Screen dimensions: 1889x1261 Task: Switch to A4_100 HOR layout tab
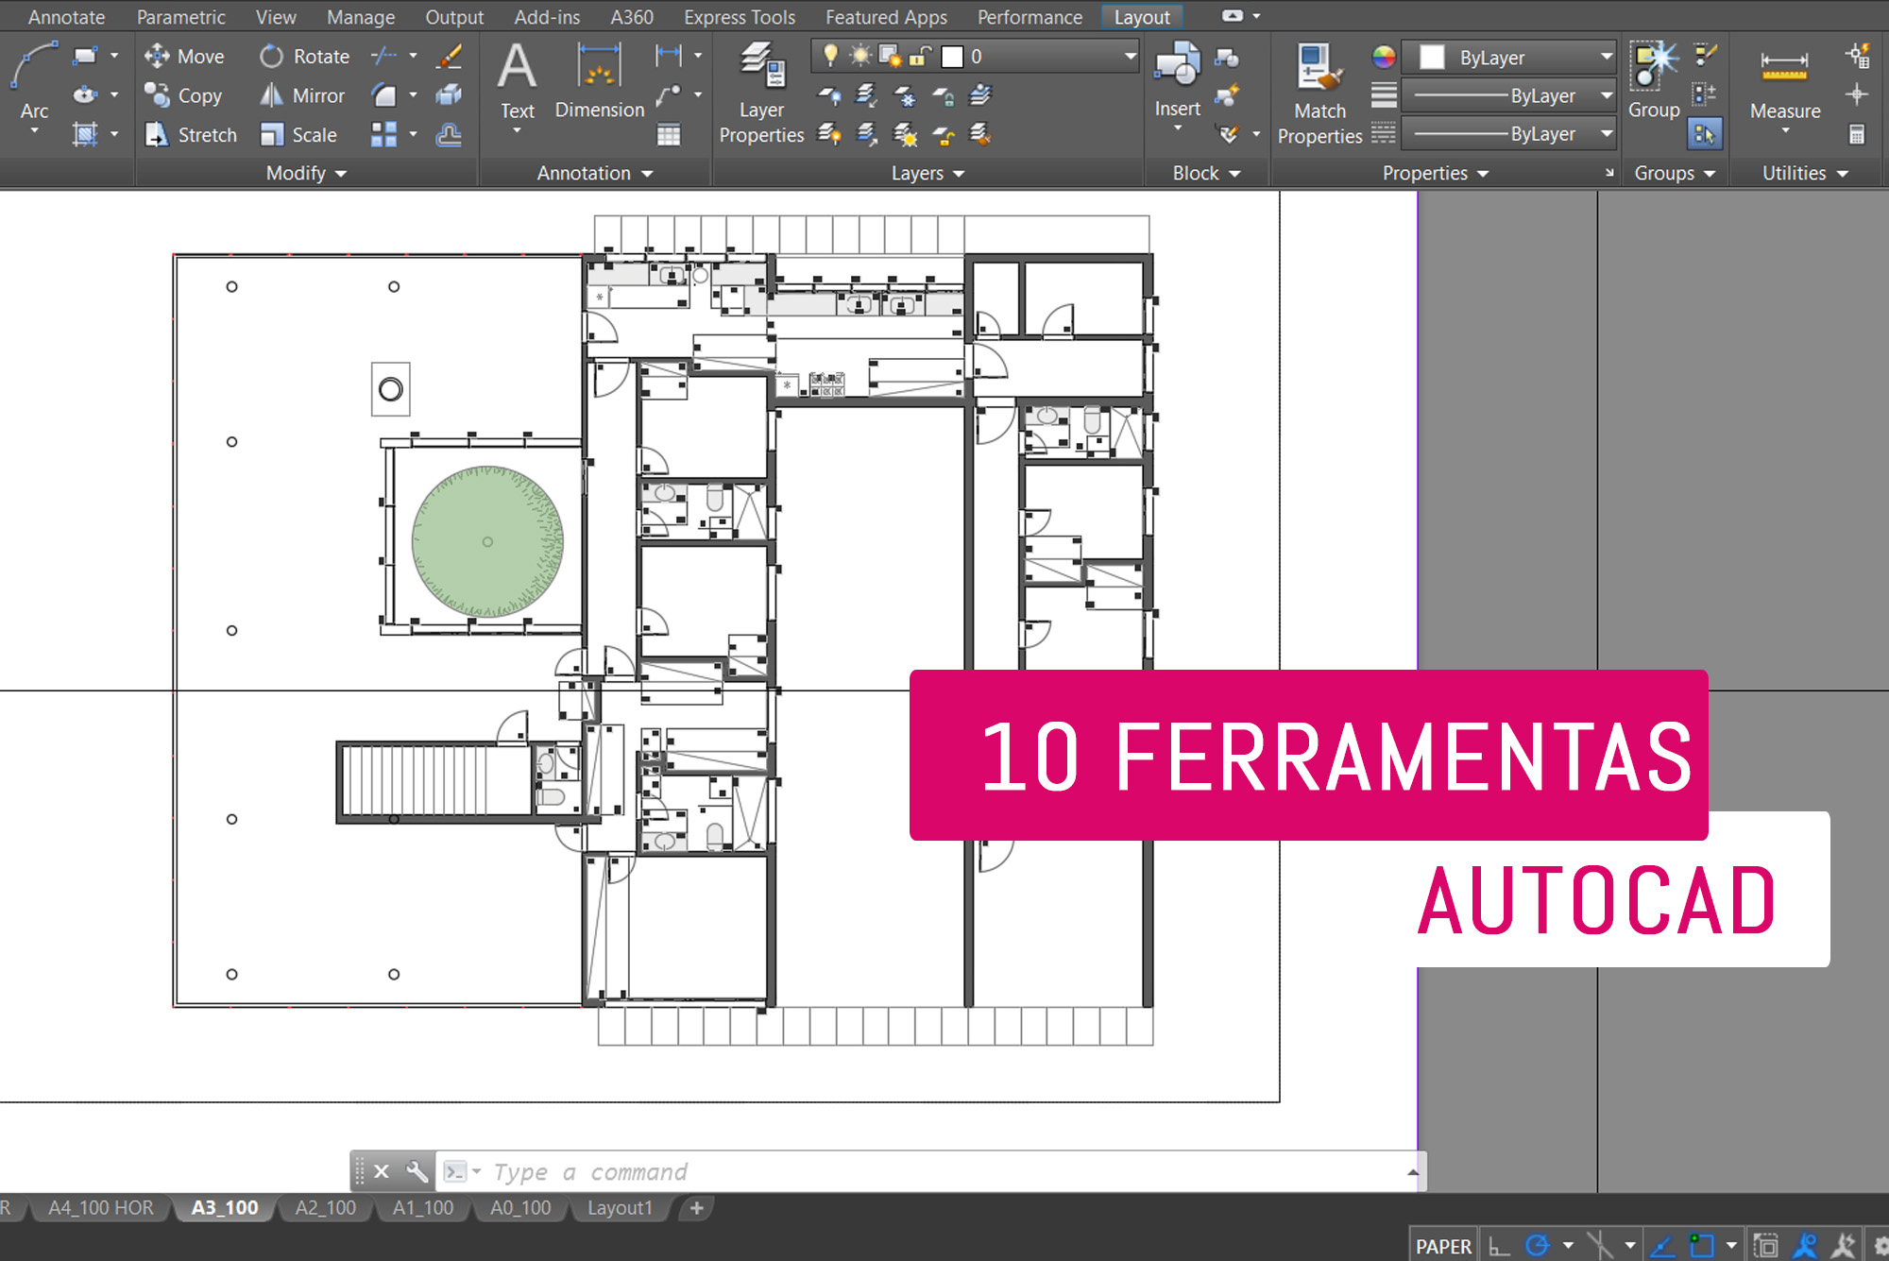point(101,1207)
